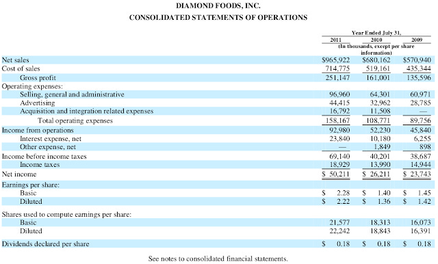The height and width of the screenshot is (264, 438).
Task: Select basic shares 21,577
Action: [x=339, y=223]
